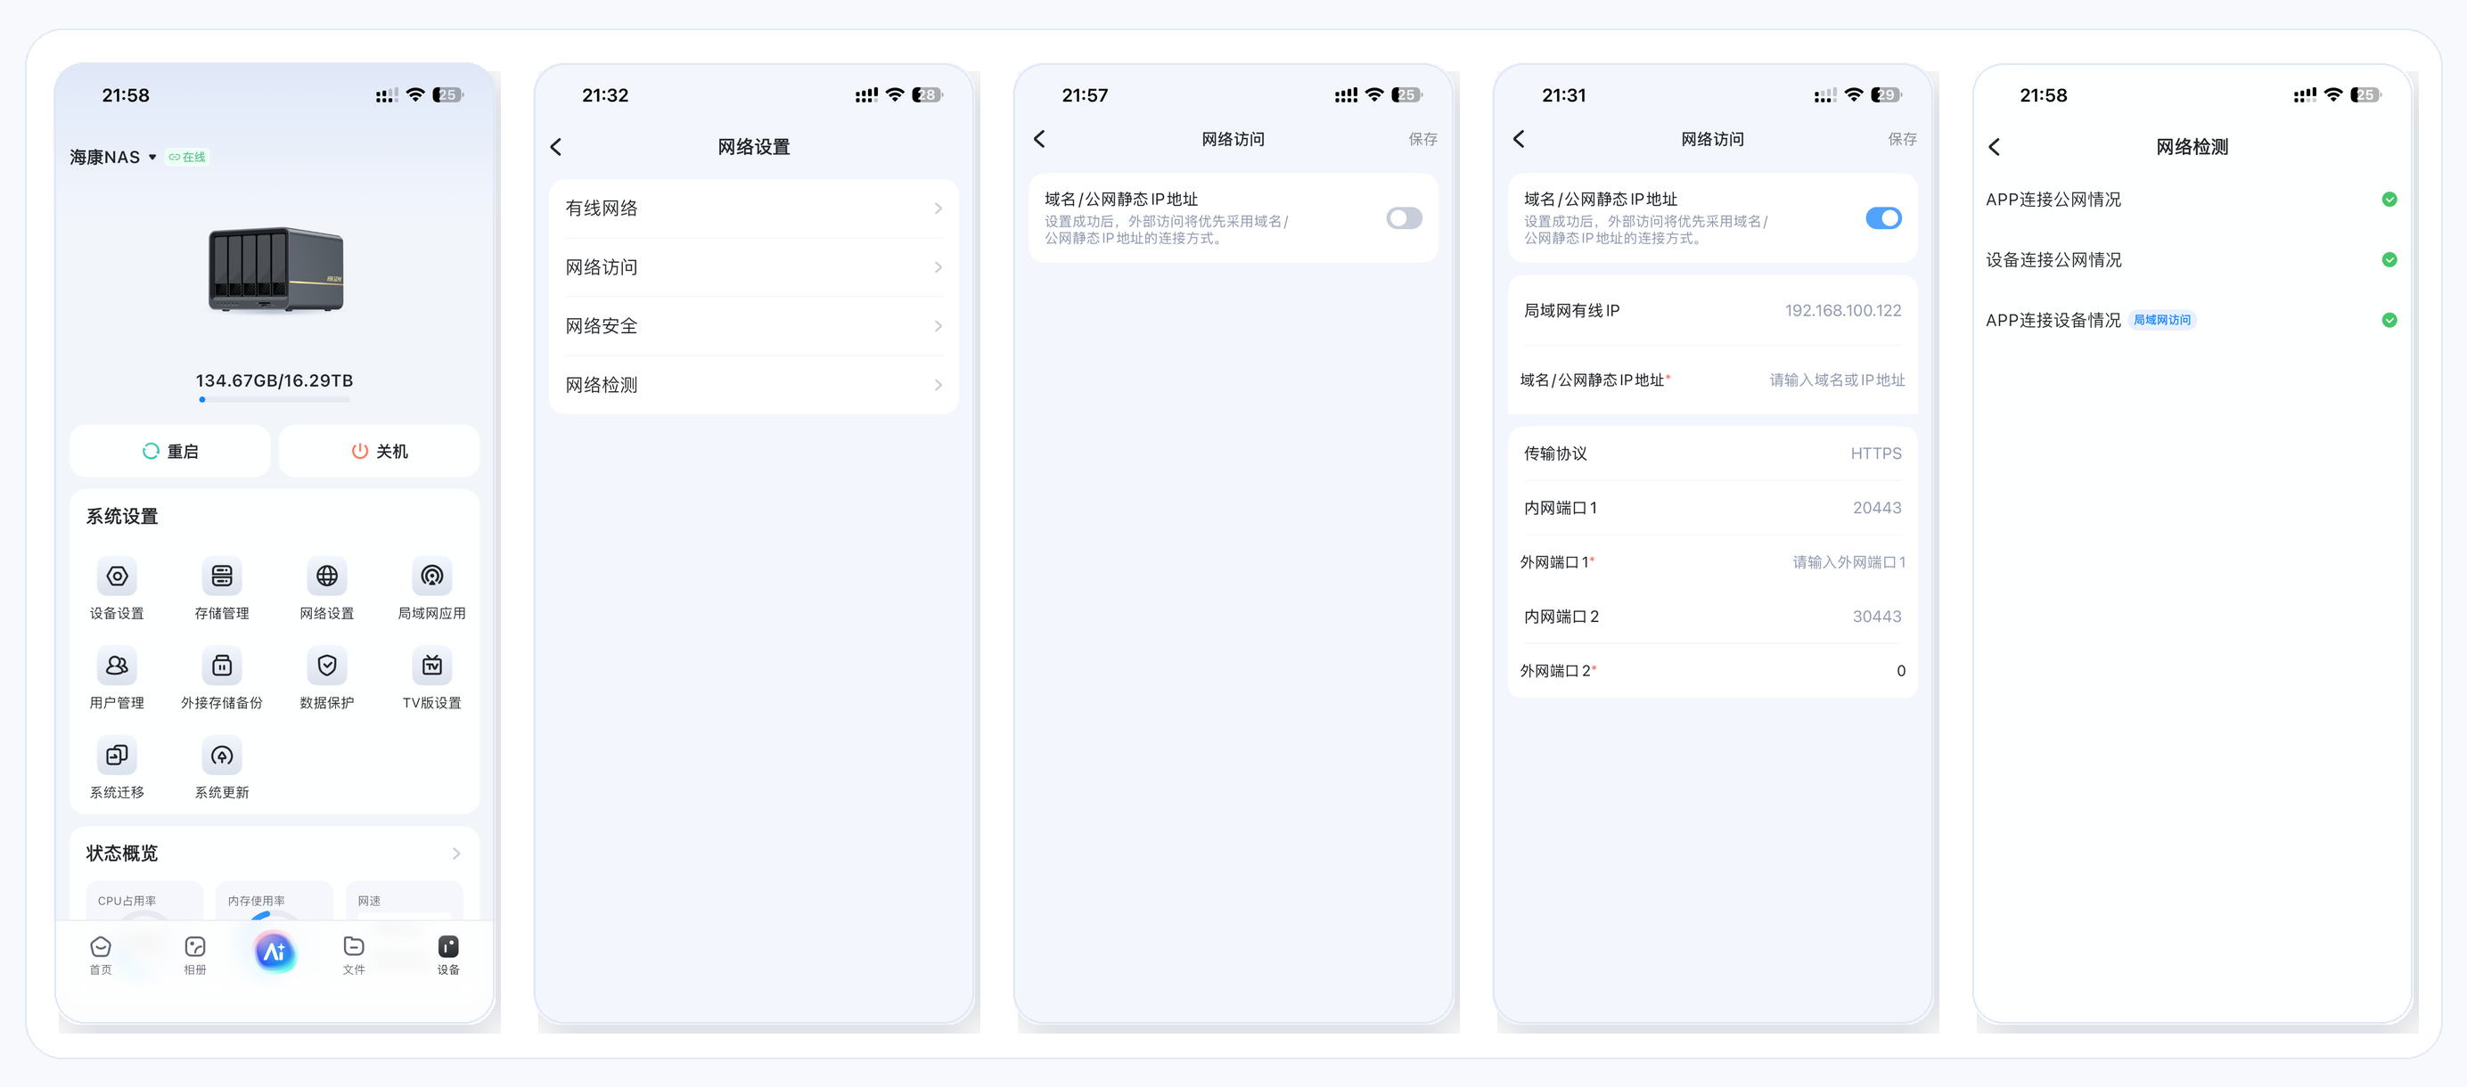The width and height of the screenshot is (2467, 1087).
Task: Expand the 海康NAS device dropdown
Action: pyautogui.click(x=152, y=157)
